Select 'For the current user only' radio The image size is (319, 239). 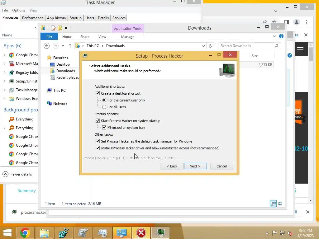[x=104, y=100]
